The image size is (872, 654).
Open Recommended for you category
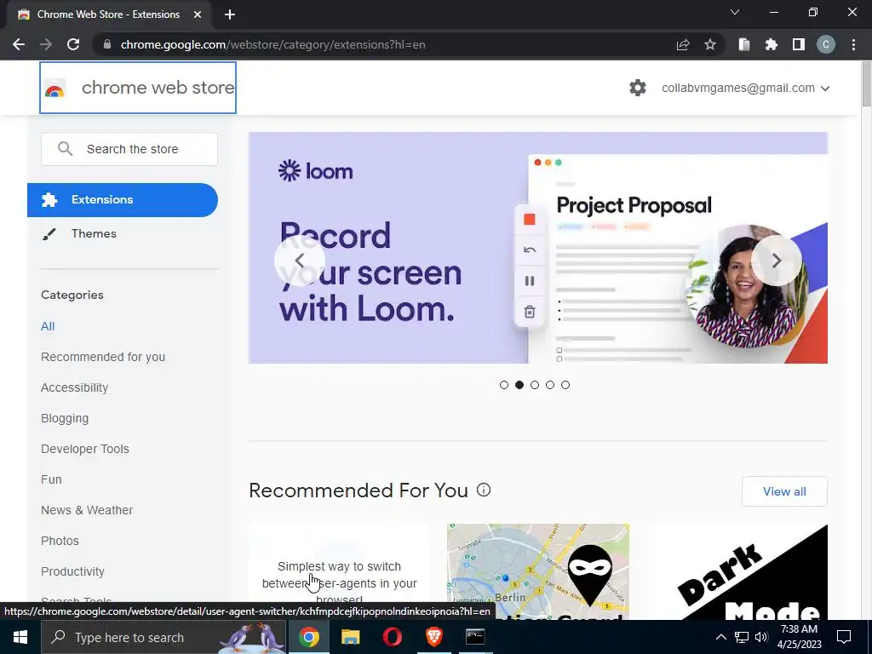[103, 357]
